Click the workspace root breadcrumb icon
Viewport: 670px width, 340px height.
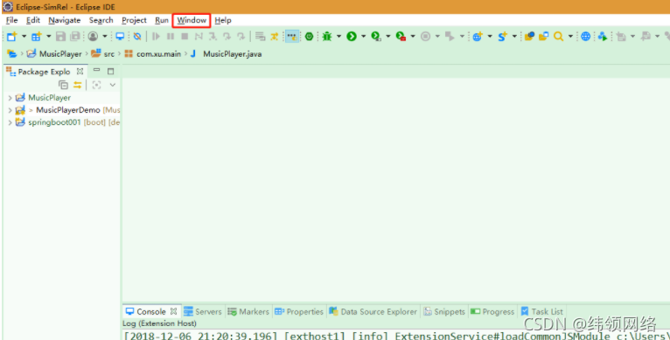point(12,54)
